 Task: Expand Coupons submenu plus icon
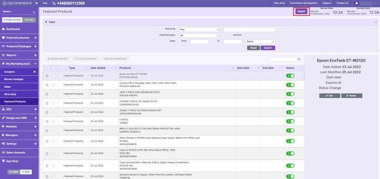pyautogui.click(x=34, y=72)
